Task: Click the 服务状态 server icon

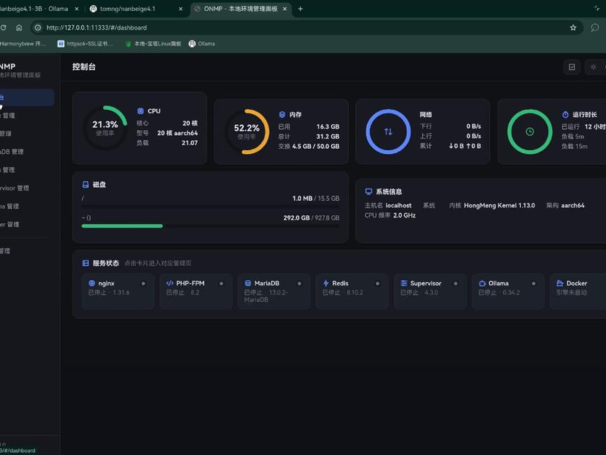Action: pyautogui.click(x=85, y=263)
